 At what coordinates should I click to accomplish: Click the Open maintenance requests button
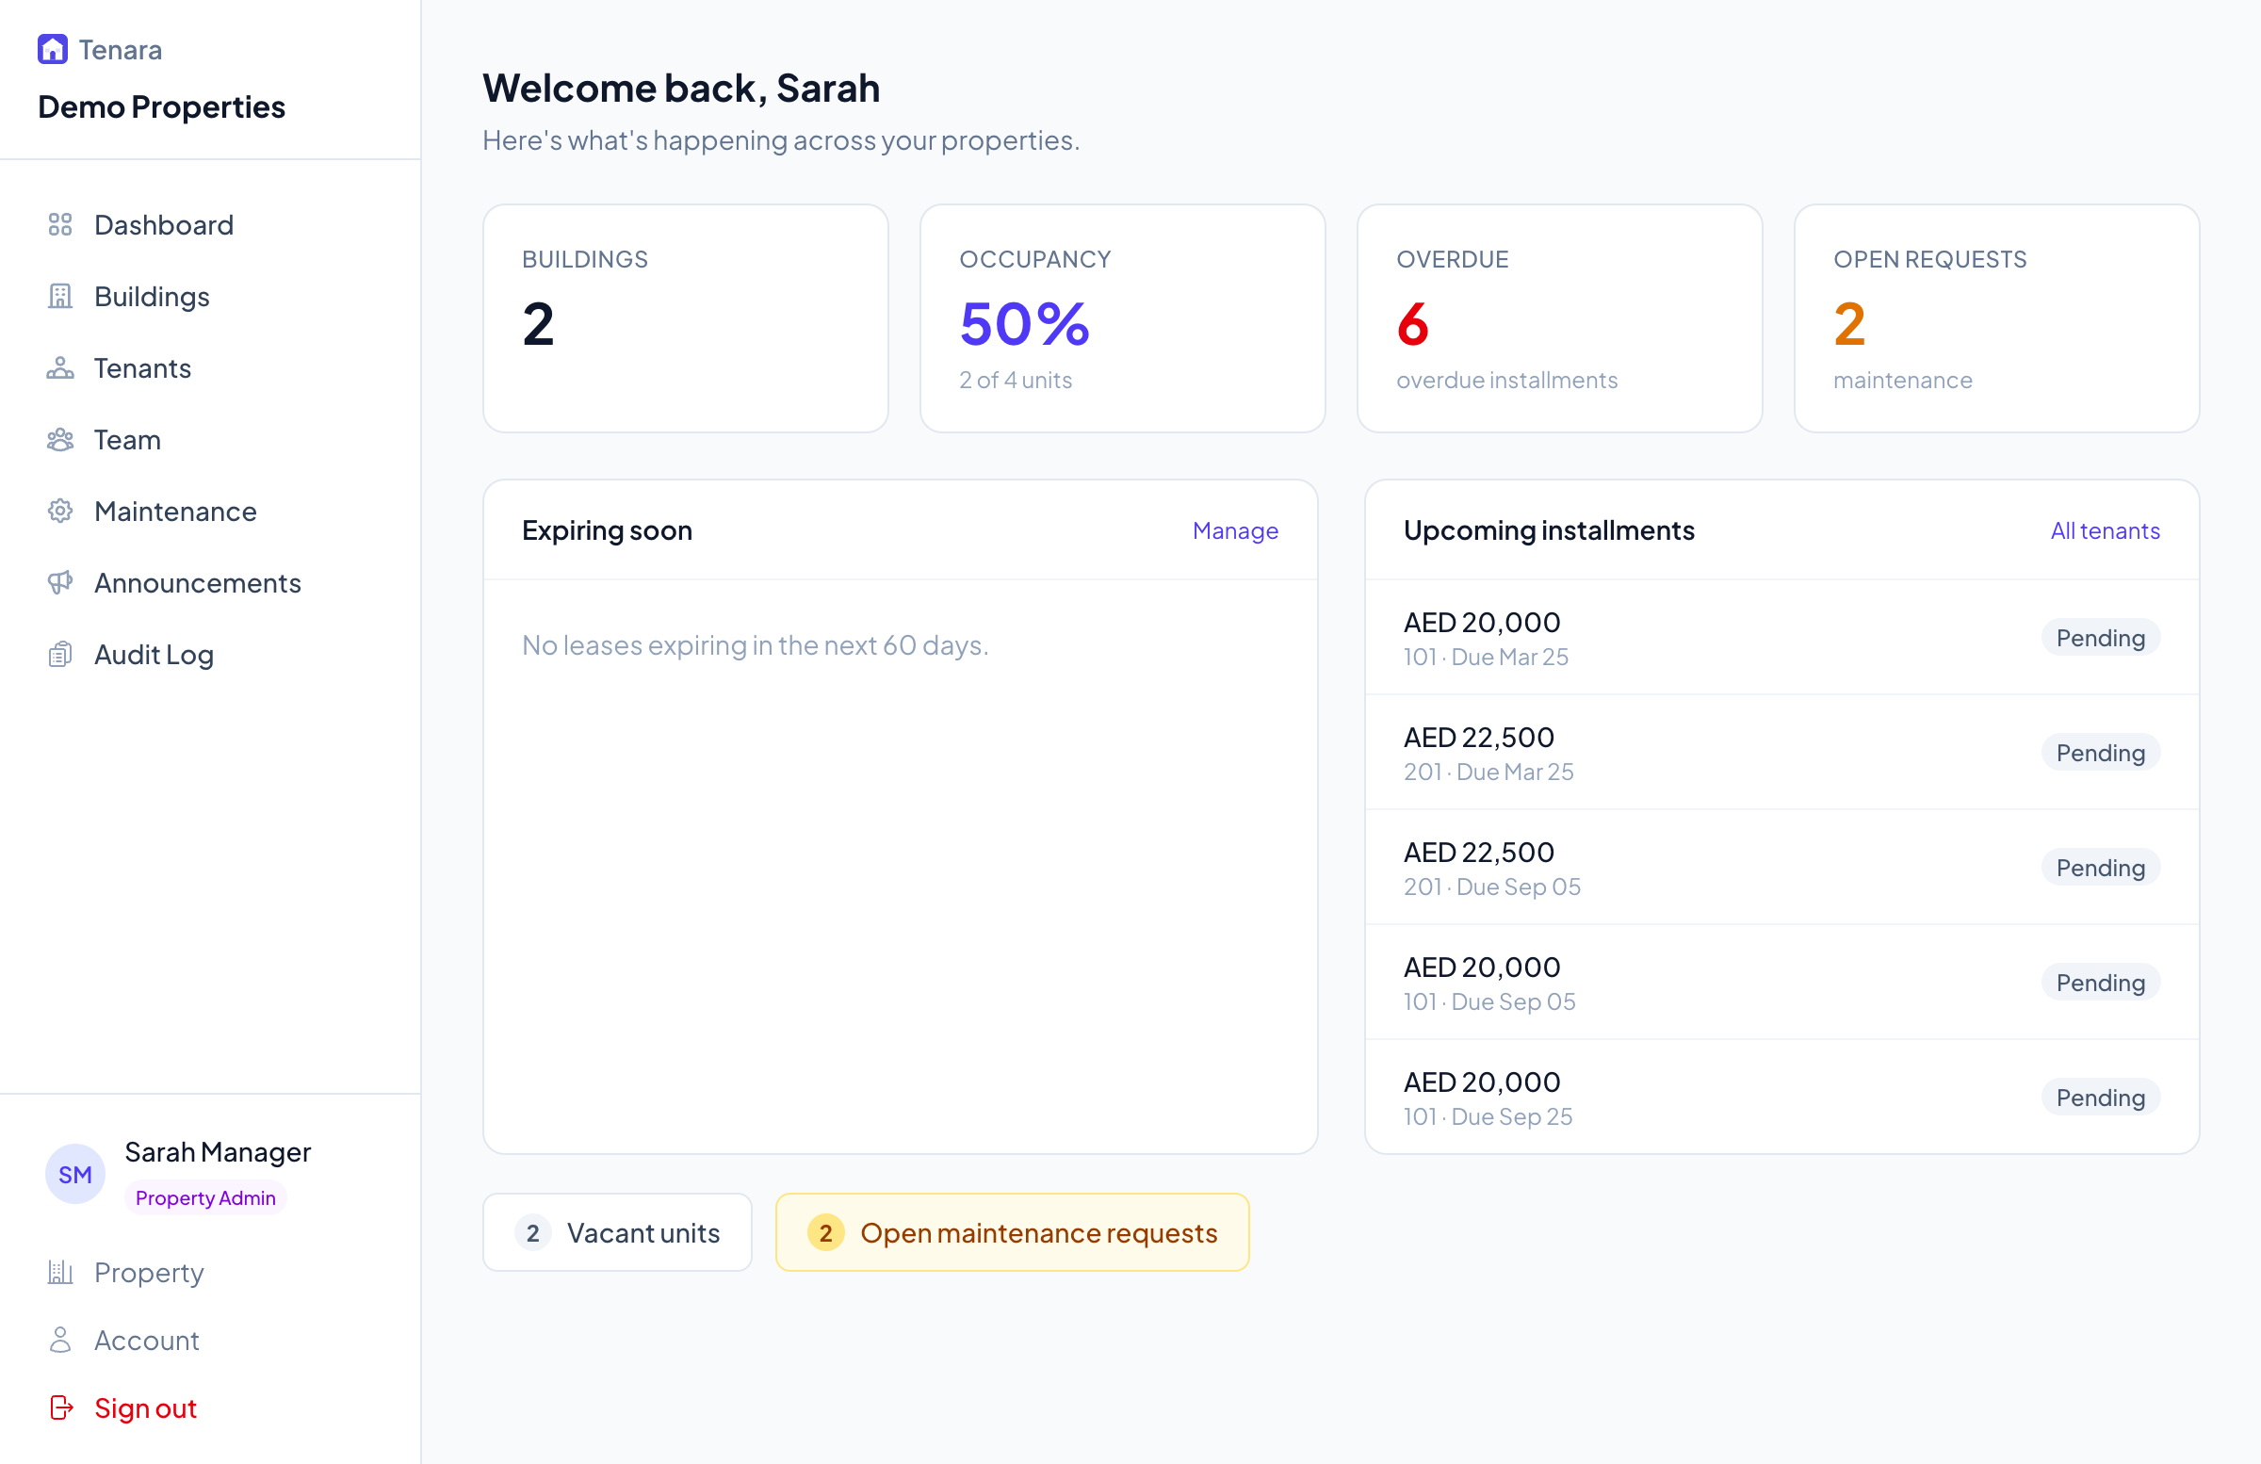[x=1012, y=1232]
